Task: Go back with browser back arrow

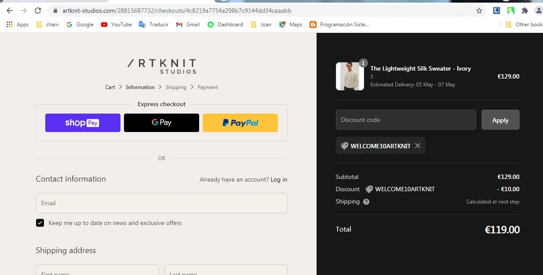Action: 10,11
